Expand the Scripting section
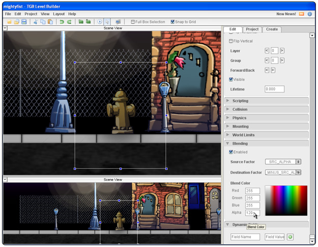The height and width of the screenshot is (247, 318). click(267, 101)
